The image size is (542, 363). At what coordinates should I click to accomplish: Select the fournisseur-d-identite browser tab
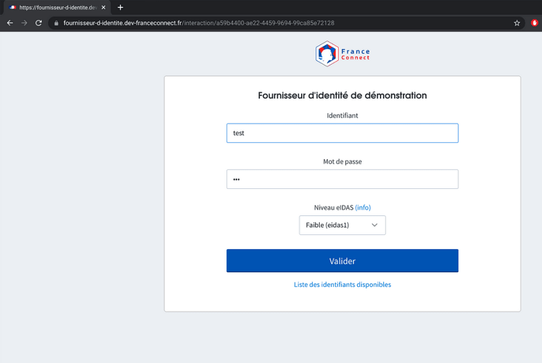[x=57, y=7]
